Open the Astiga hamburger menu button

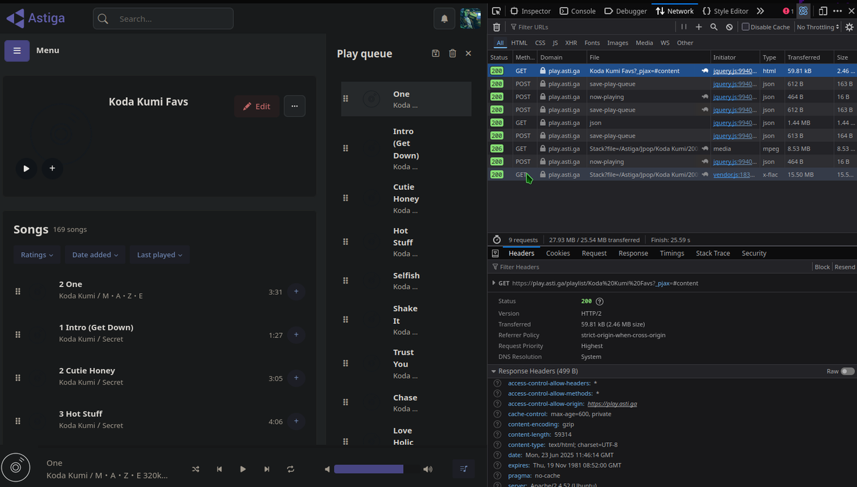(x=17, y=50)
